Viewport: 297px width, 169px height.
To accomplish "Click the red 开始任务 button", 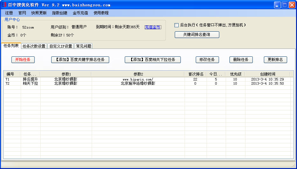I will (x=23, y=60).
